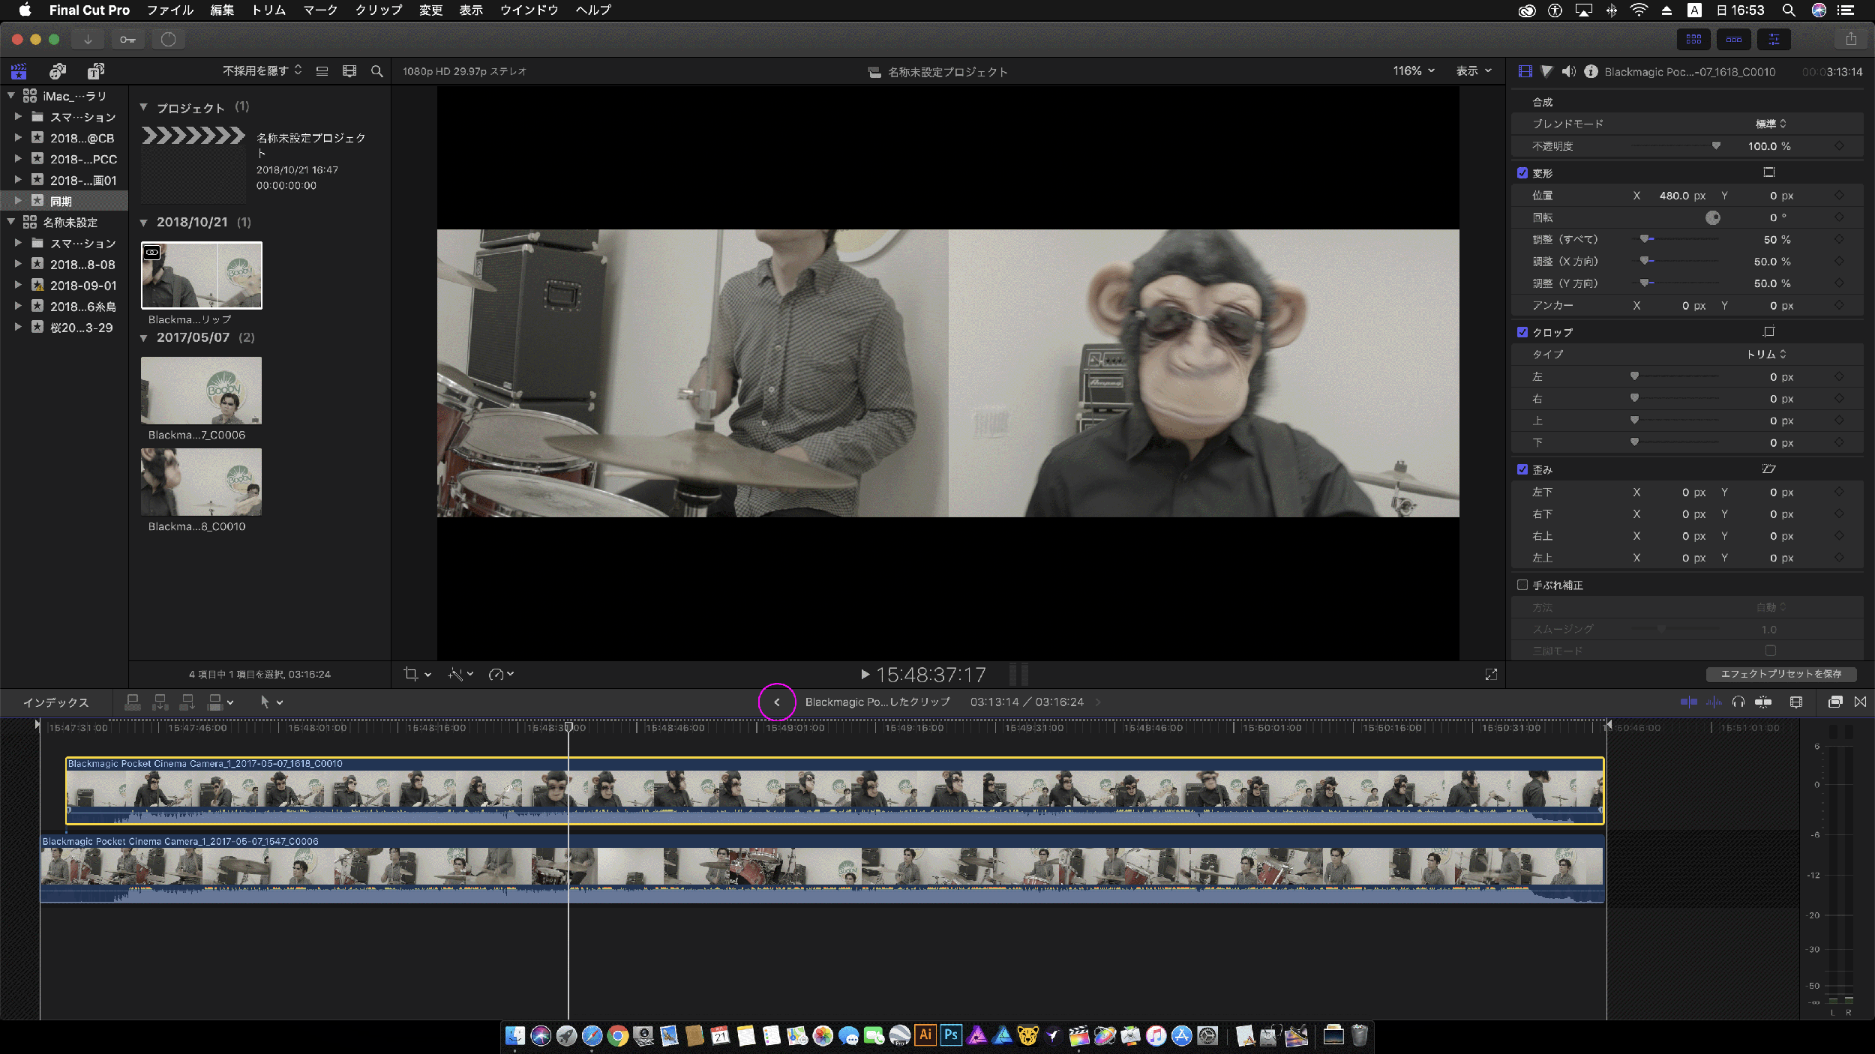Click the share export icon
Image resolution: width=1875 pixels, height=1054 pixels.
tap(1851, 40)
